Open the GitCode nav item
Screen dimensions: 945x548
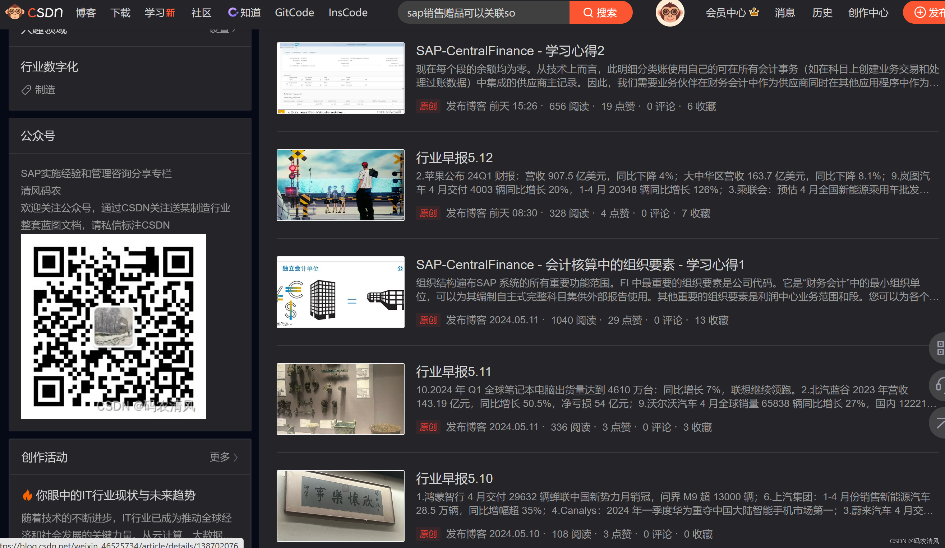294,13
